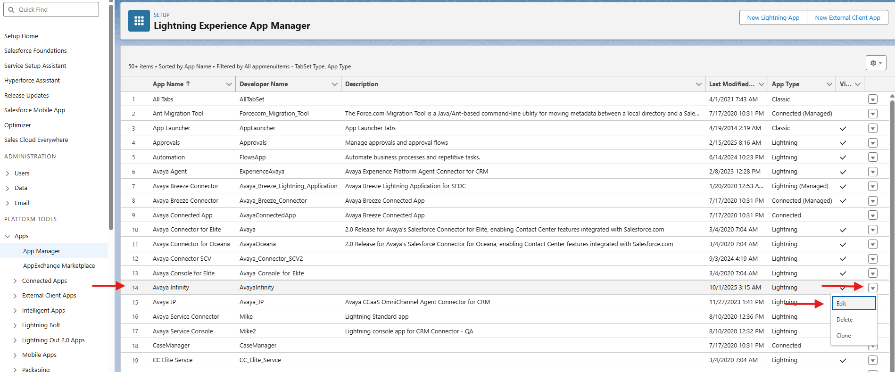Open row actions for Avaya Connector for Elite
The width and height of the screenshot is (895, 372).
(x=873, y=230)
